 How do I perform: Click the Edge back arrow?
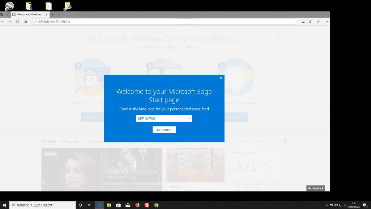2,22
